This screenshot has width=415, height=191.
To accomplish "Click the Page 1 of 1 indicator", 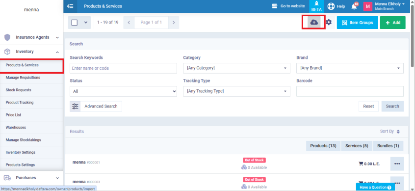I will [151, 23].
